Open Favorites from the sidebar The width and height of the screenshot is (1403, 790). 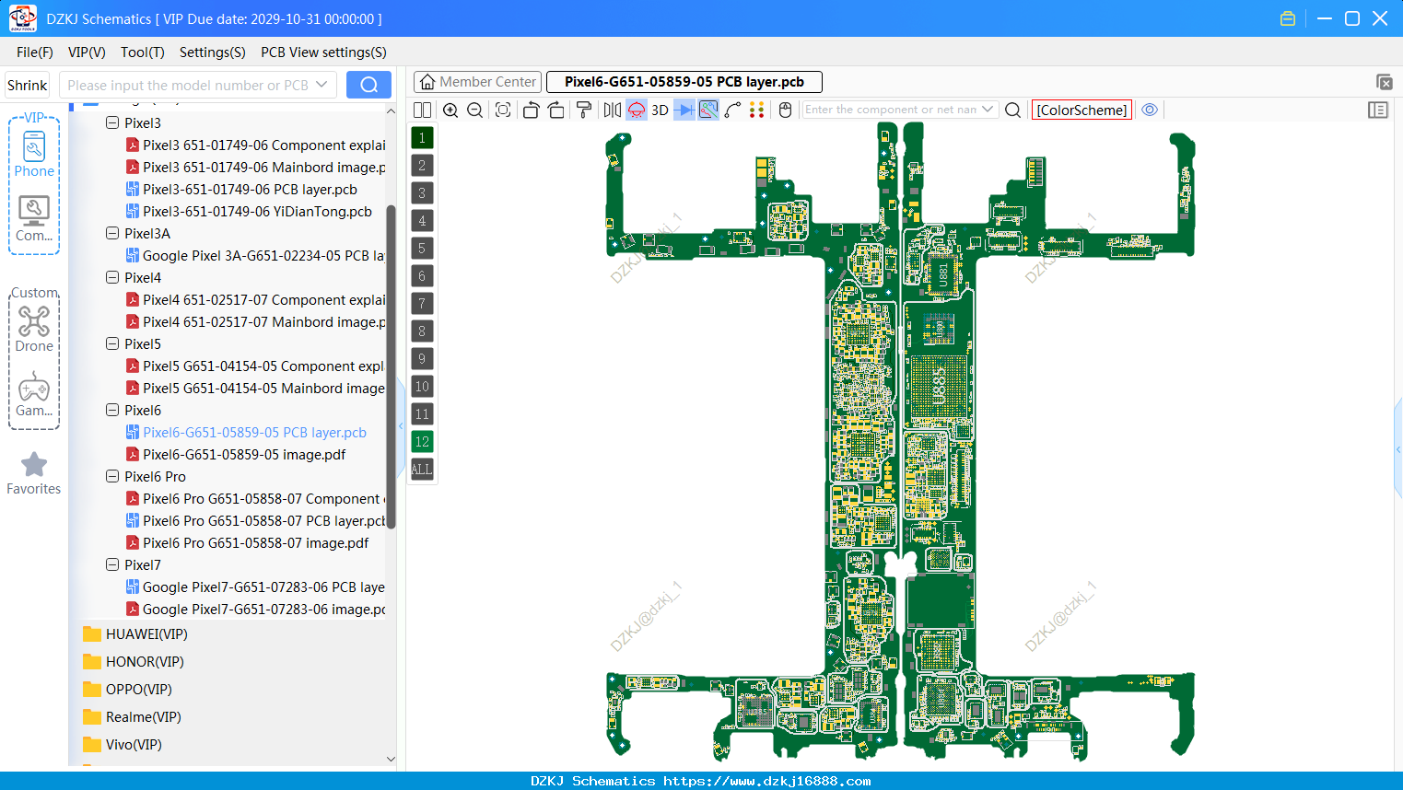[34, 473]
